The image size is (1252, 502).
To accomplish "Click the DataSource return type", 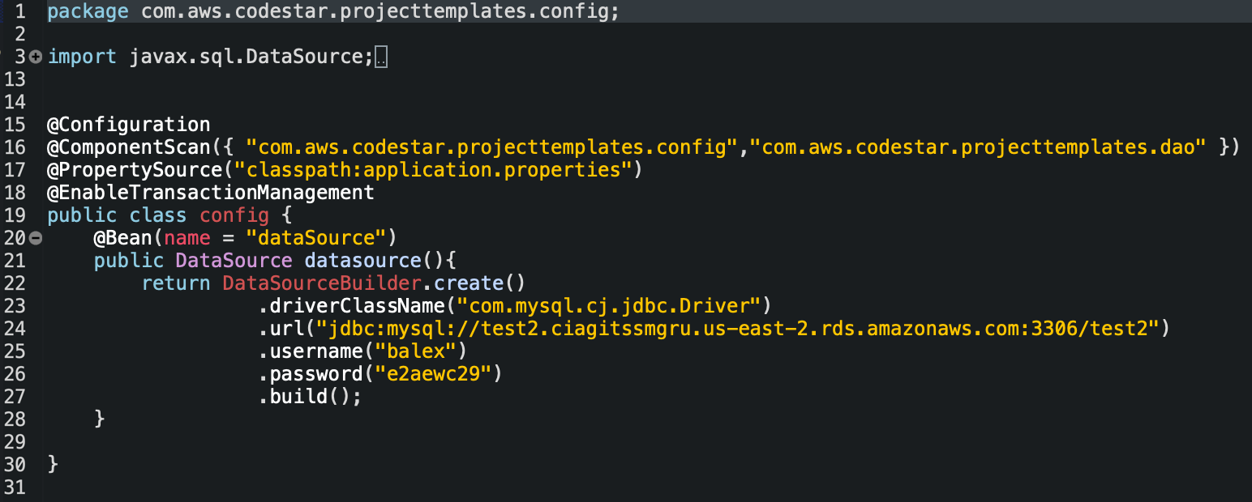I will (234, 261).
